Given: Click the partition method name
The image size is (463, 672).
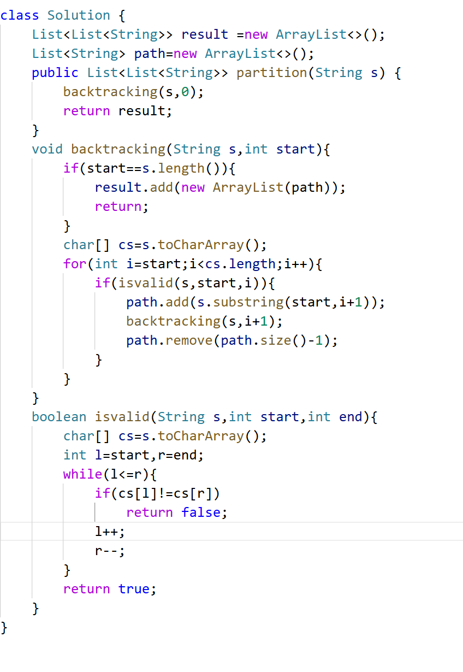Looking at the screenshot, I should point(271,73).
